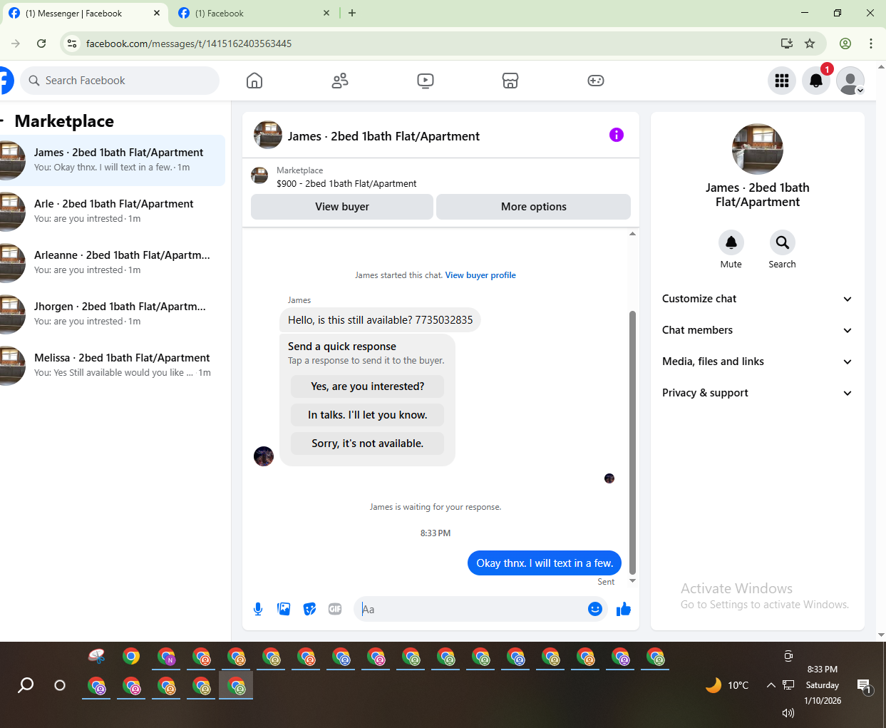
Task: Open the Friends icon in top navigation
Action: click(x=340, y=81)
